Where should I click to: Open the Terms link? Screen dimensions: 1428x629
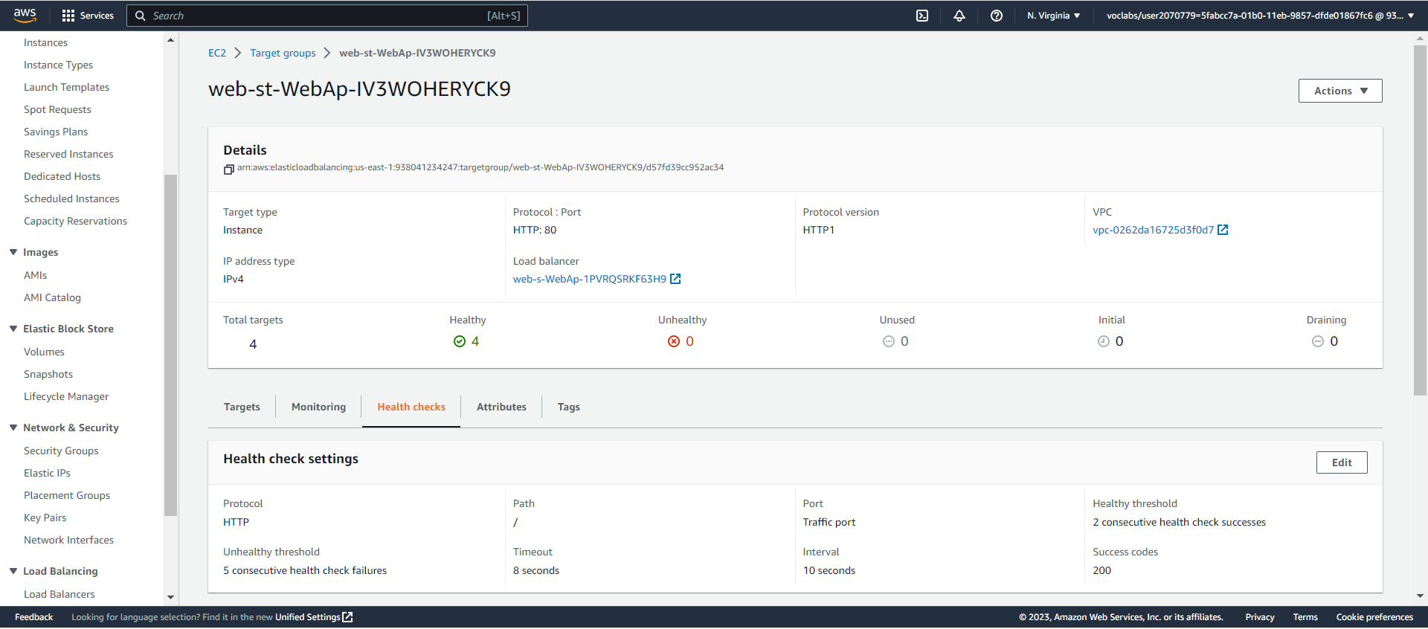tap(1305, 617)
